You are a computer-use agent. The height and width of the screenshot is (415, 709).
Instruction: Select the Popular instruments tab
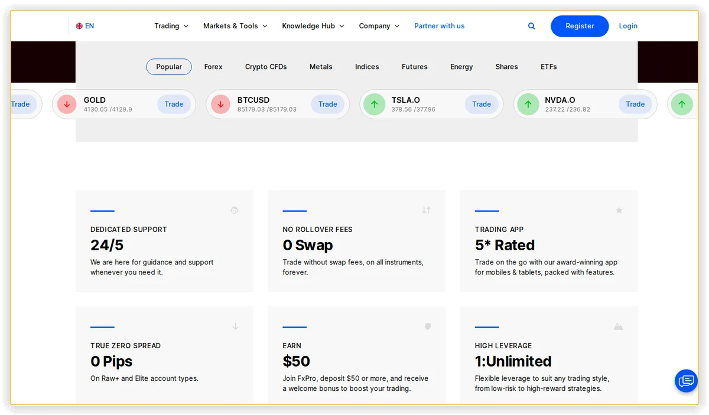tap(169, 67)
